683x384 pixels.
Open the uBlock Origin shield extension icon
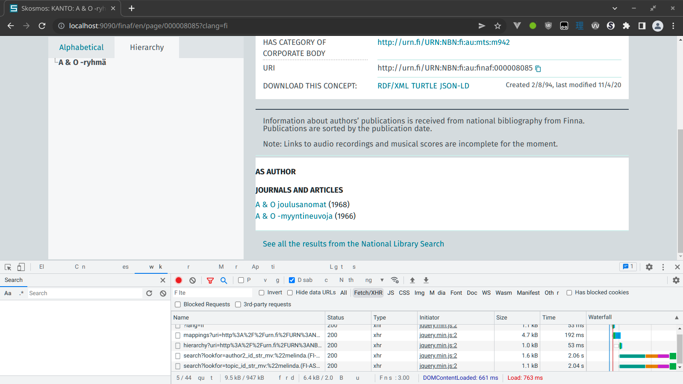tap(548, 26)
